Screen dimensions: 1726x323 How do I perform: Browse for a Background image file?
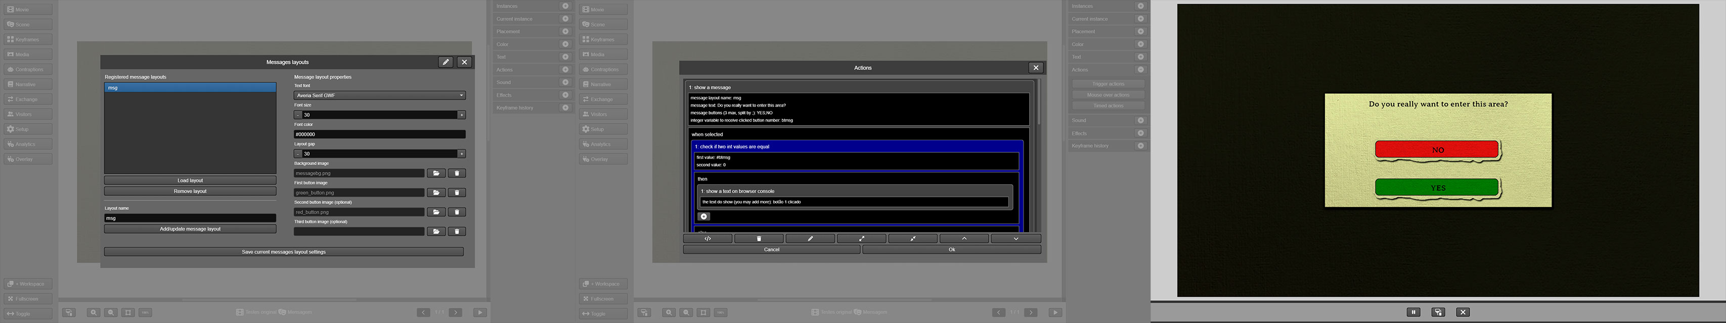pyautogui.click(x=435, y=173)
